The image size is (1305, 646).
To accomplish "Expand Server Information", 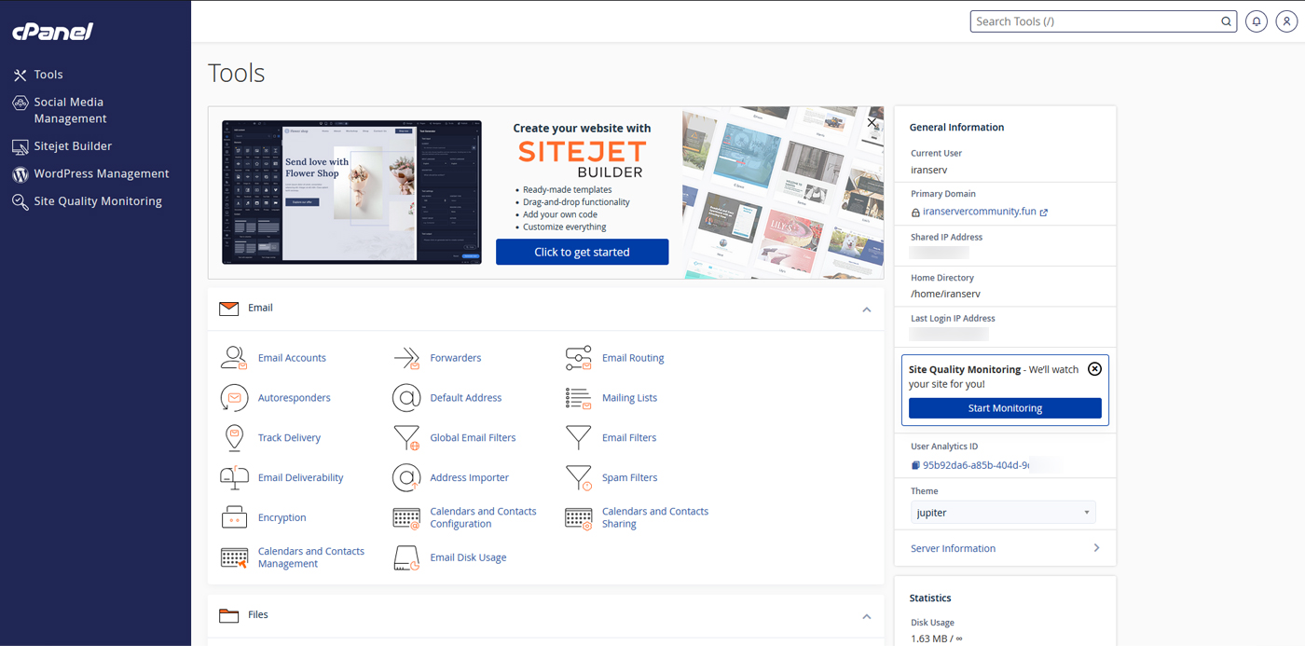I will pos(1005,548).
